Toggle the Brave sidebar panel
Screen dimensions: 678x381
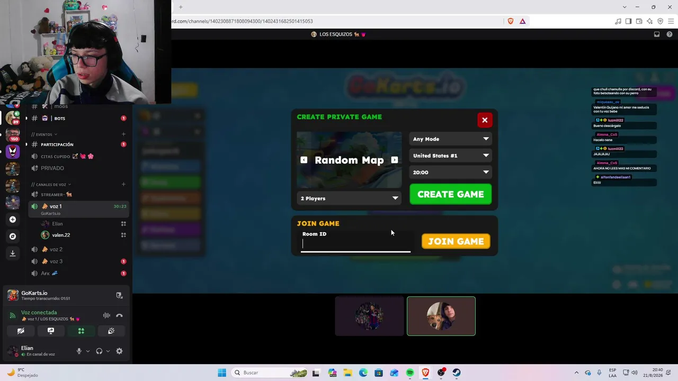click(x=628, y=21)
